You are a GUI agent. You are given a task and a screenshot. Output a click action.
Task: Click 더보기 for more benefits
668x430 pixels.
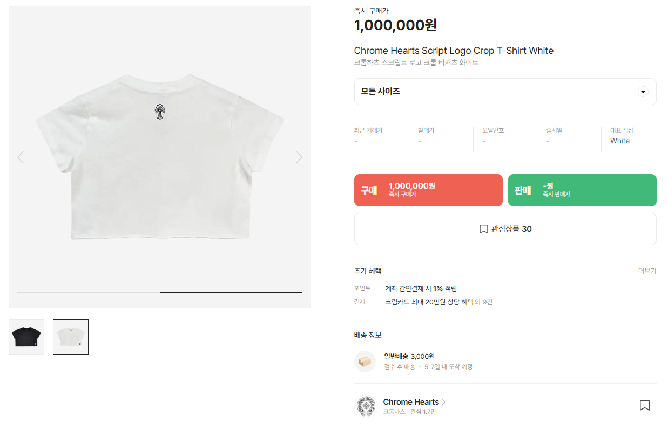647,271
